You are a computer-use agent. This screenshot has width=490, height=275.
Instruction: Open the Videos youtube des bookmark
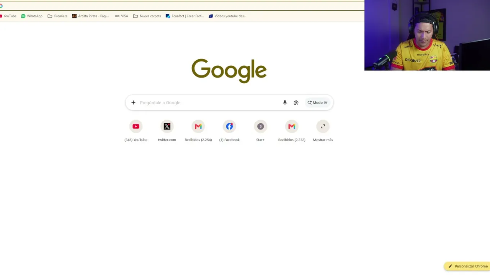pyautogui.click(x=227, y=16)
